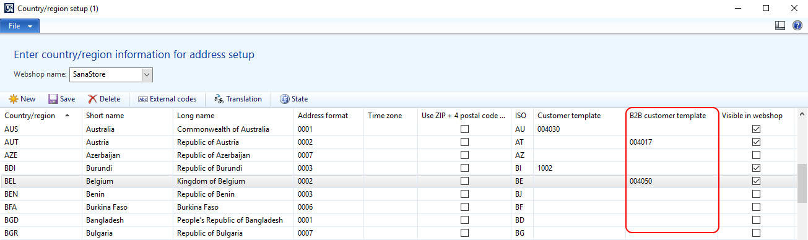
Task: Uncheck Visible in webshop for Australia
Action: coord(756,129)
